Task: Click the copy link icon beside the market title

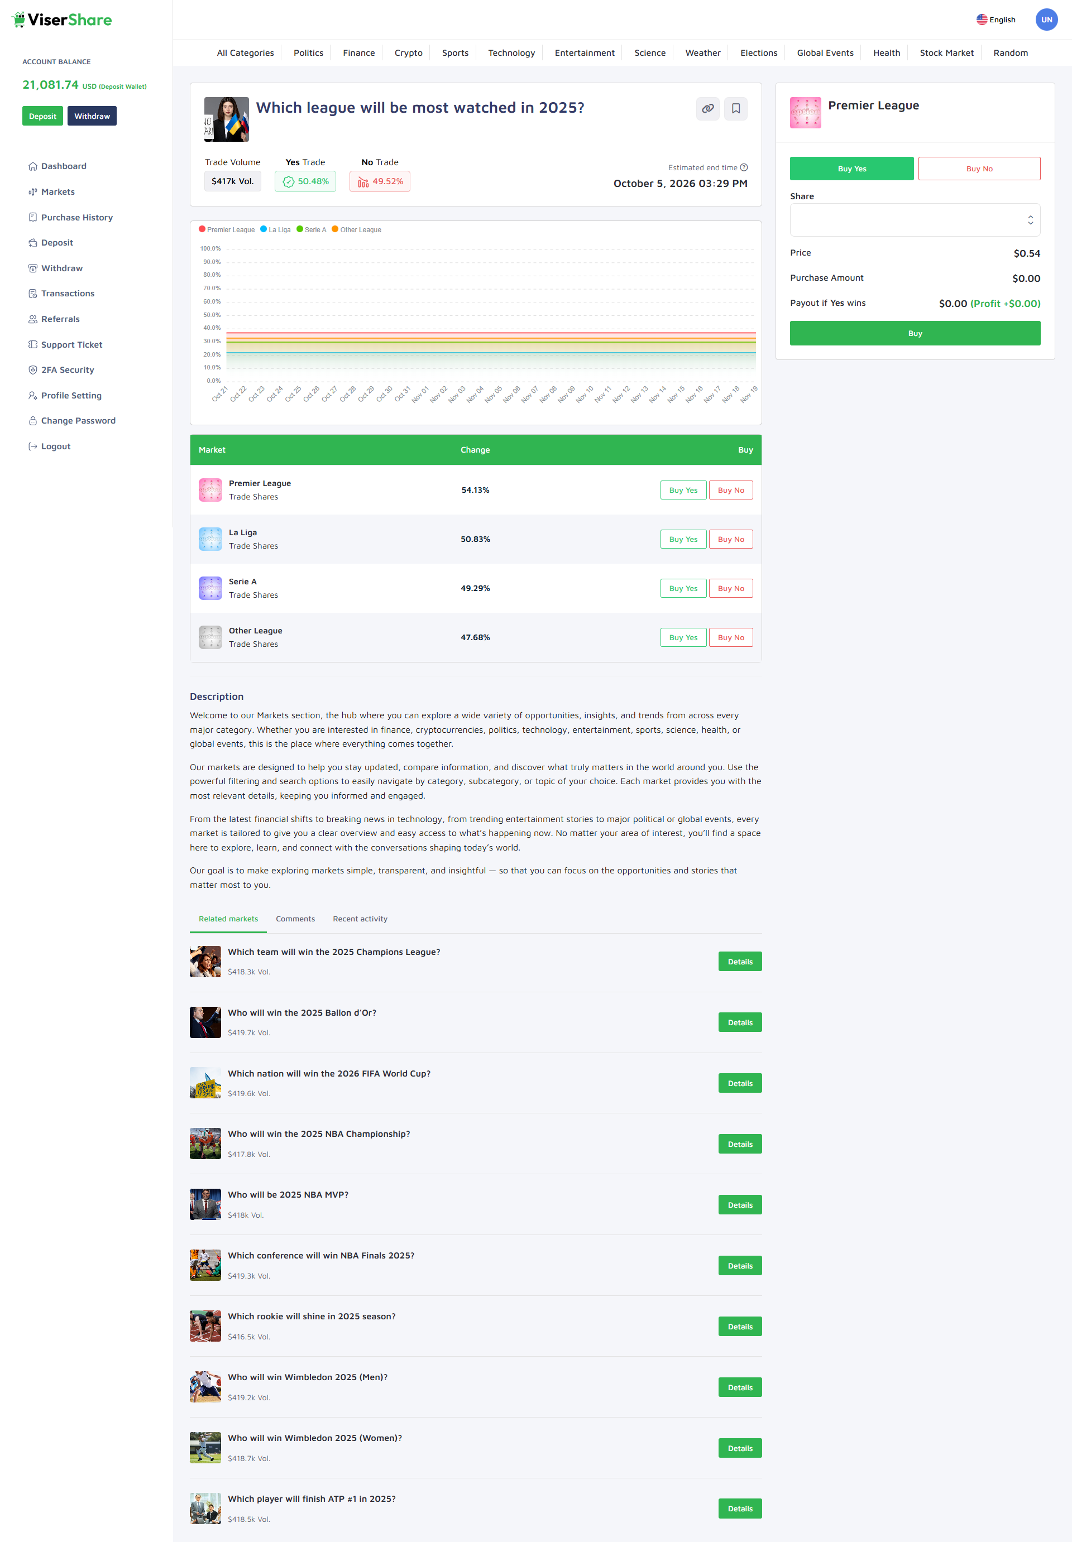Action: click(707, 109)
